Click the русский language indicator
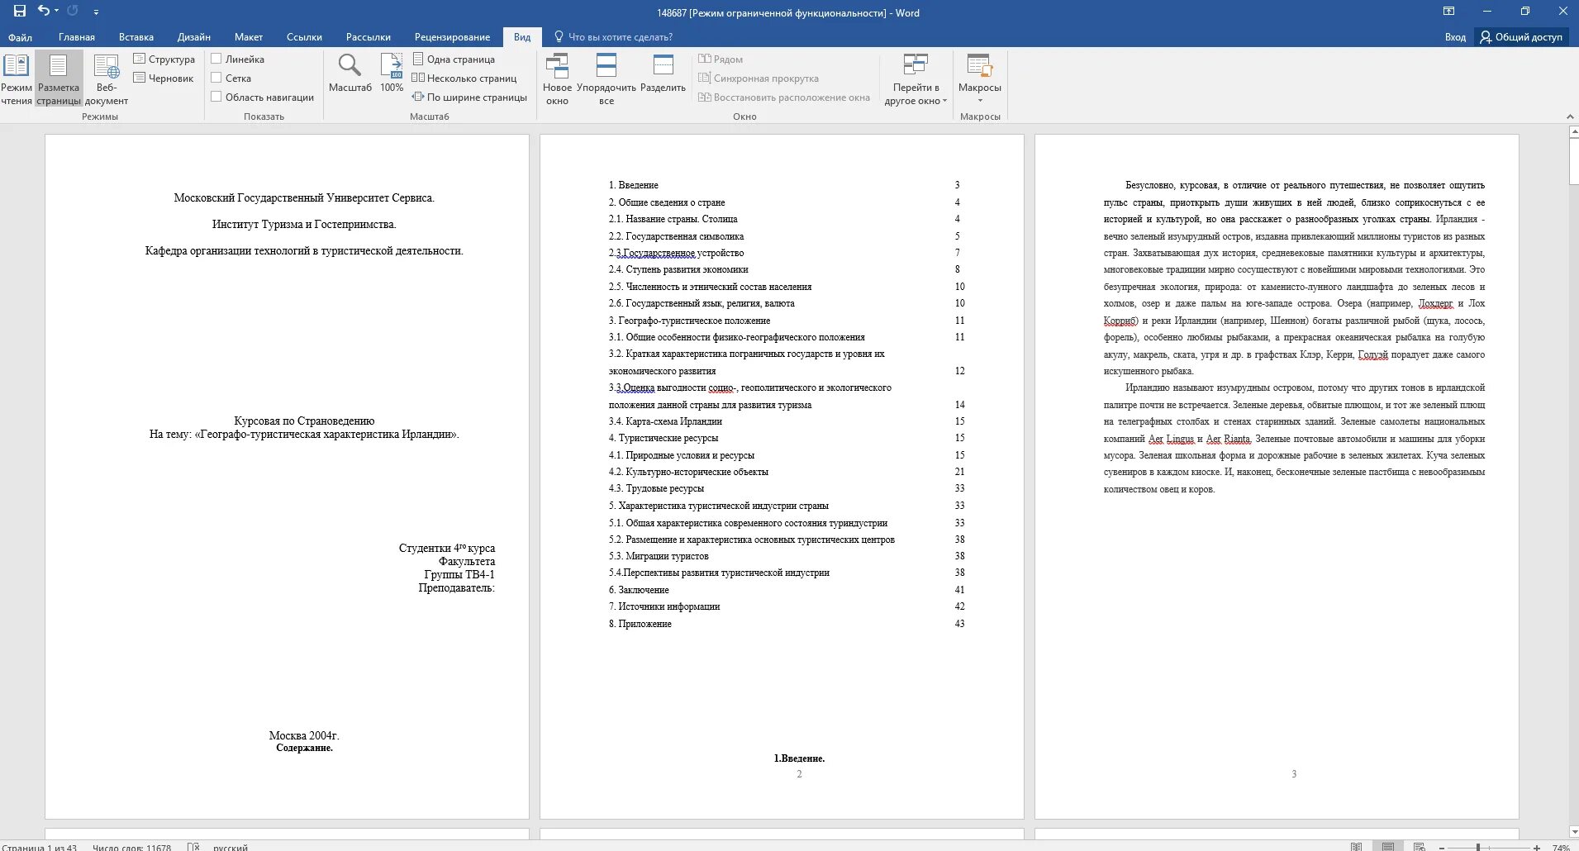Image resolution: width=1579 pixels, height=851 pixels. (231, 847)
